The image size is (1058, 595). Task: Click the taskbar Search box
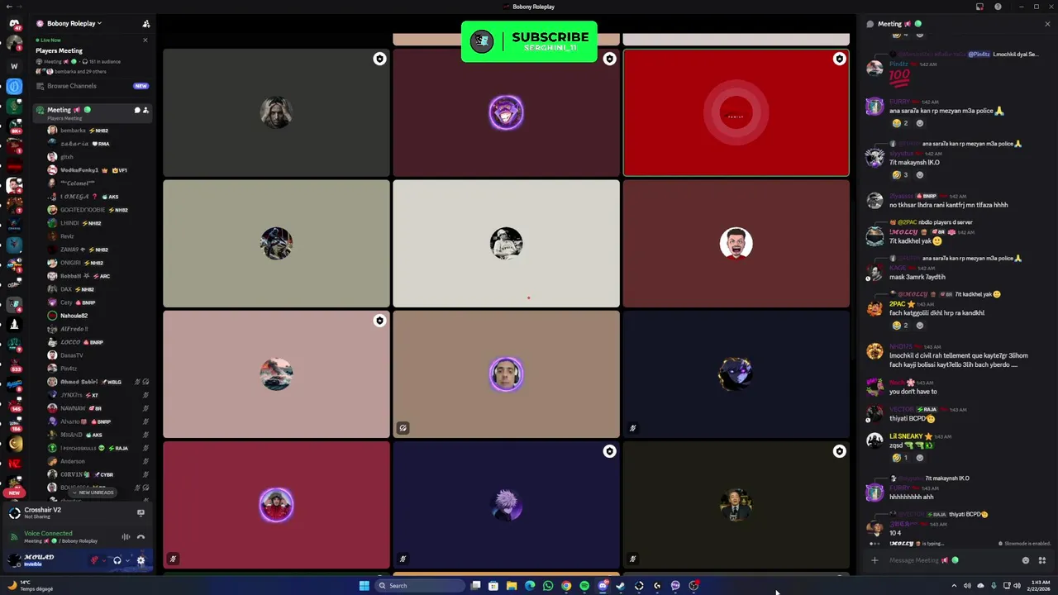click(x=418, y=586)
